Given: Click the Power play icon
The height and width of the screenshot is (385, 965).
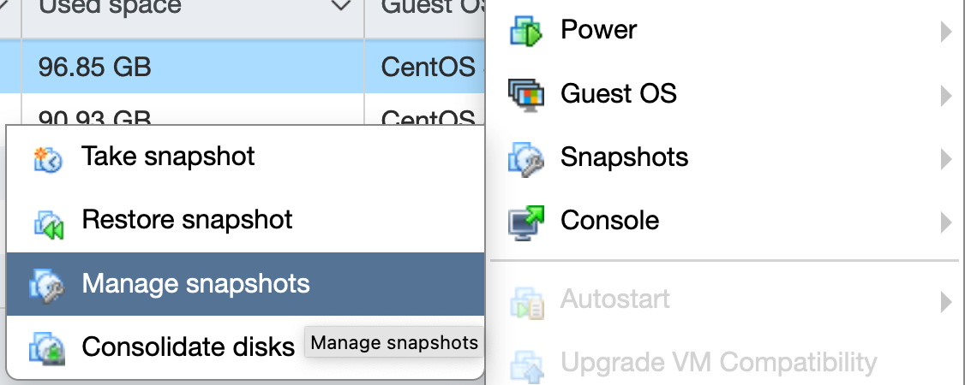Looking at the screenshot, I should pyautogui.click(x=524, y=32).
